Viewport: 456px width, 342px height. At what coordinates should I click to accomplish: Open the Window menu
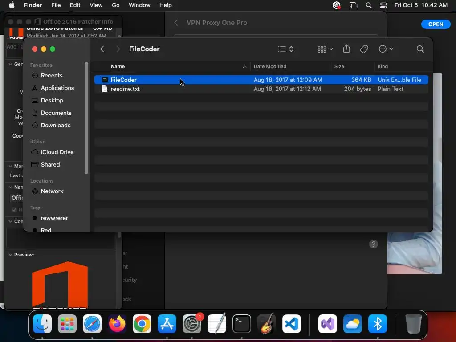139,5
